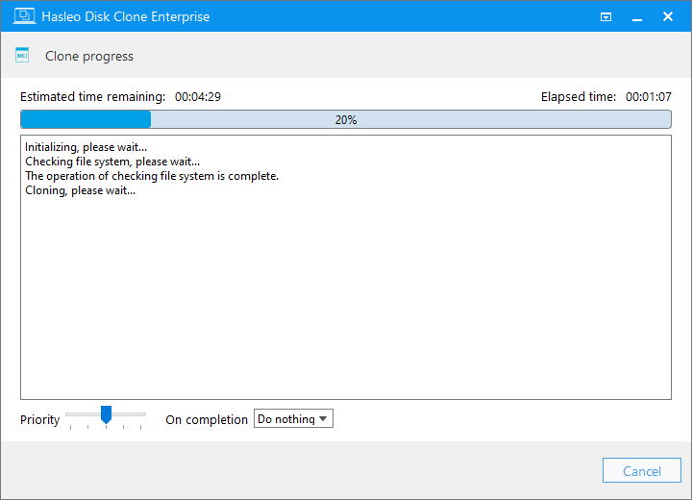
Task: Click the 'Priority' label
Action: tap(39, 419)
